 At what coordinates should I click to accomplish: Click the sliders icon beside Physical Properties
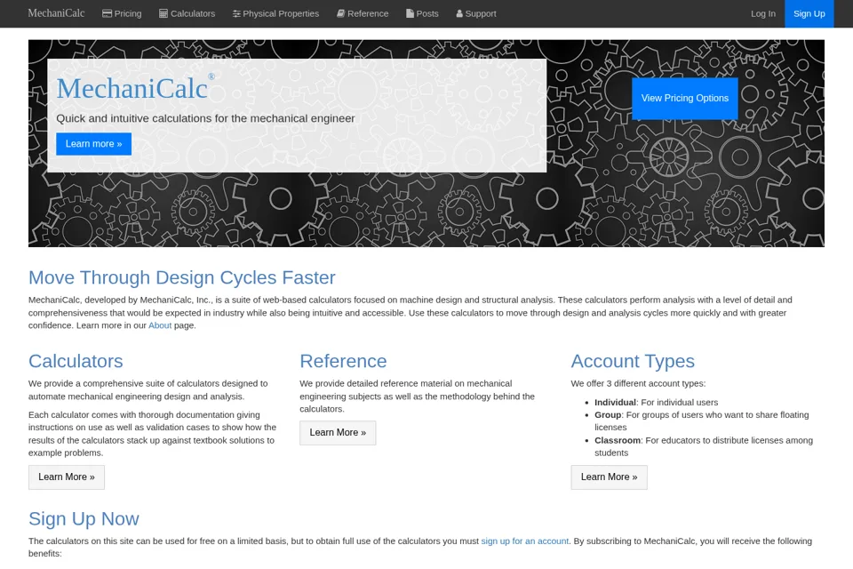tap(236, 13)
